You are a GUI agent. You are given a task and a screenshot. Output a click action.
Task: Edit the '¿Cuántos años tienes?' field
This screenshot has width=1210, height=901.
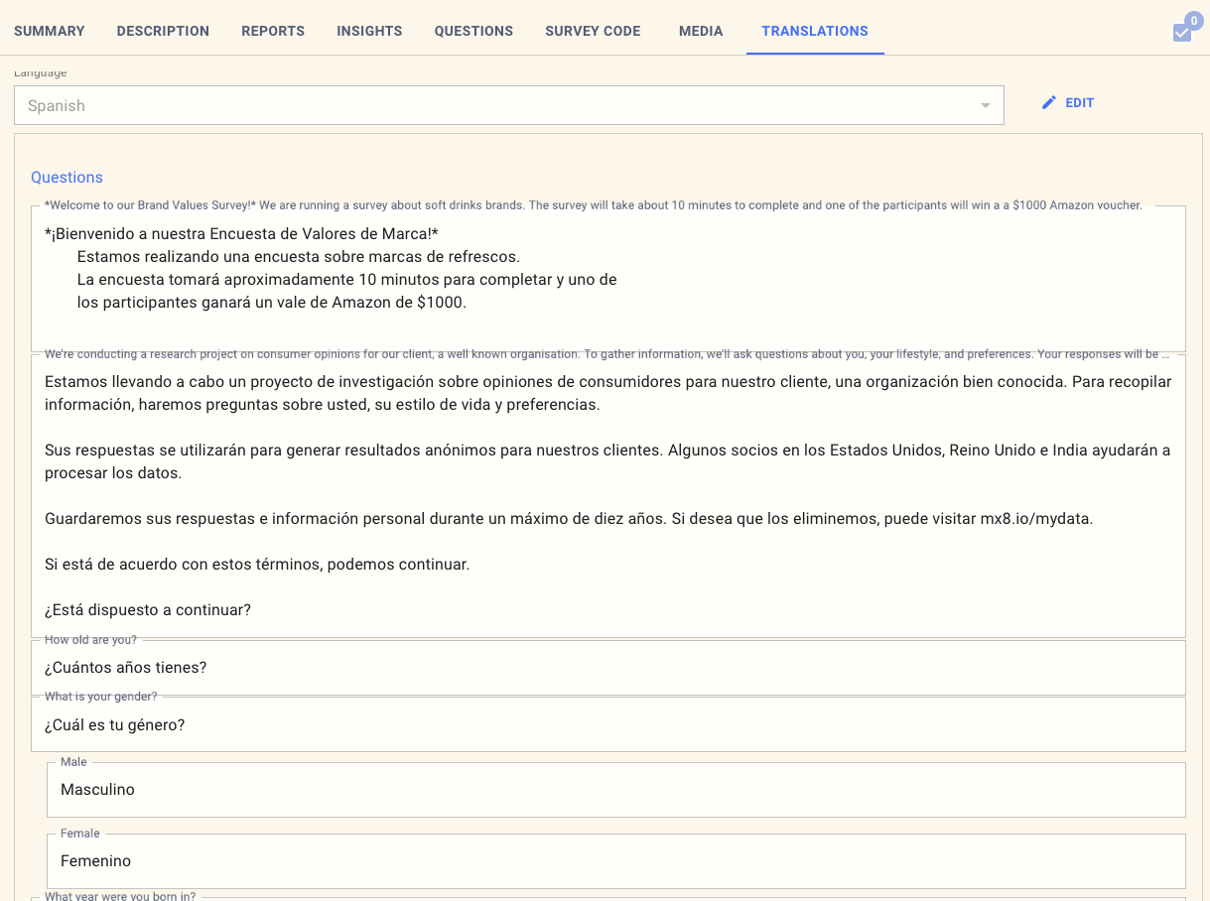(607, 668)
